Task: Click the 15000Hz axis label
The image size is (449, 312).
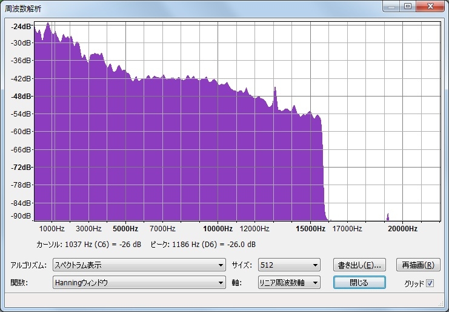Action: coord(310,229)
